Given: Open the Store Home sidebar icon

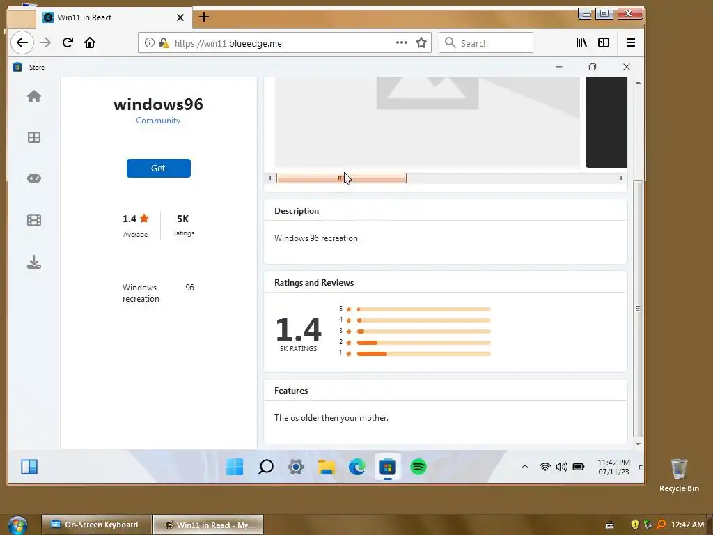Looking at the screenshot, I should (34, 96).
